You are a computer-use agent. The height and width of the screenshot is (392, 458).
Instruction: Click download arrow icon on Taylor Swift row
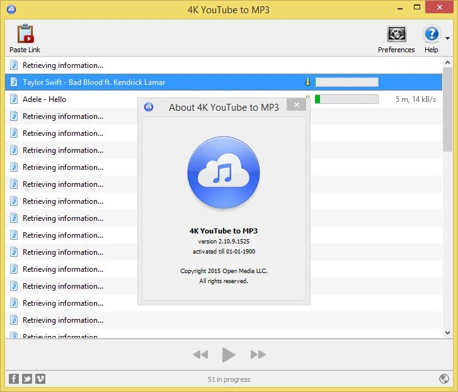307,82
